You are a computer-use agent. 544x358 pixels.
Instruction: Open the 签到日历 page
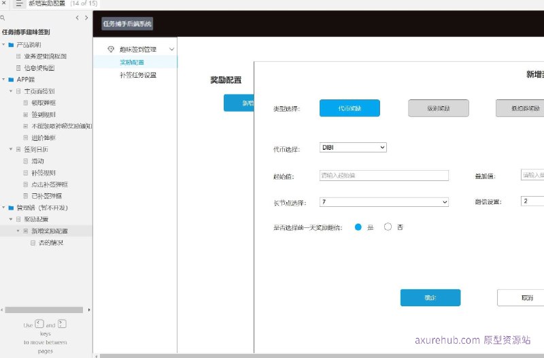tap(36, 149)
